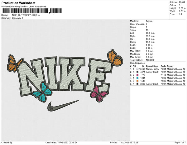Click the stitch count 3865 in row 6
The height and width of the screenshot is (145, 187).
coord(143,84)
